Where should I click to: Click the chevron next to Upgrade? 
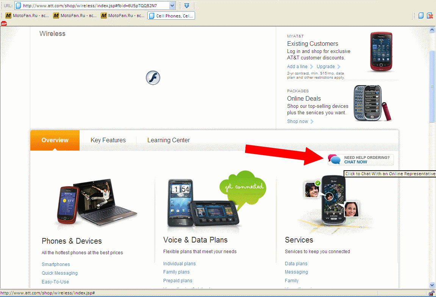pos(339,67)
